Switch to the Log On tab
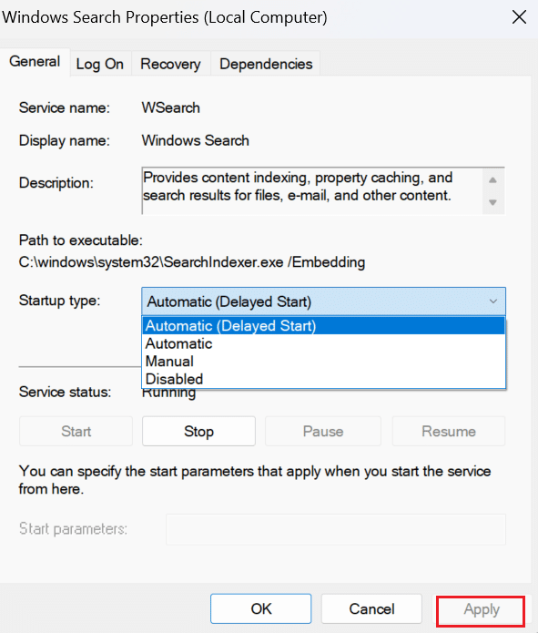The width and height of the screenshot is (538, 633). pyautogui.click(x=100, y=64)
